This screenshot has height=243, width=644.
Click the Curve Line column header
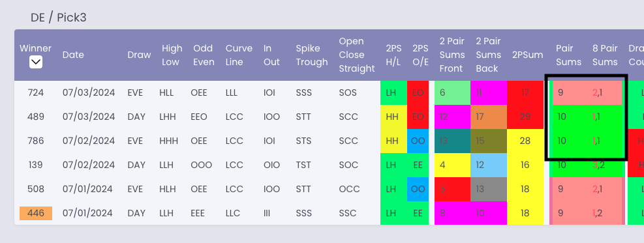tap(239, 55)
